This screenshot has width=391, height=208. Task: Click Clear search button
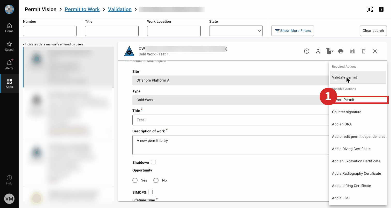(373, 31)
